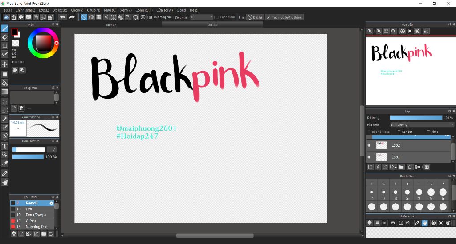Create a new layer with blank page icon
456x244 pixels.
pyautogui.click(x=370, y=167)
